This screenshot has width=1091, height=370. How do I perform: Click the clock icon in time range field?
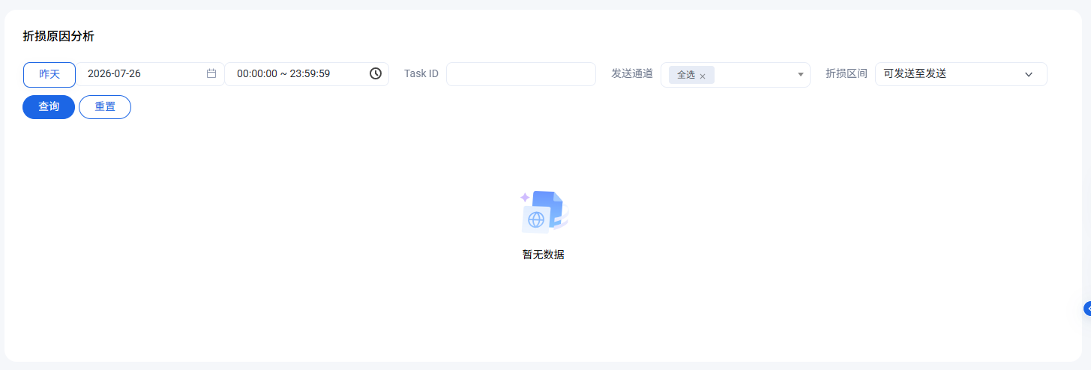(376, 73)
